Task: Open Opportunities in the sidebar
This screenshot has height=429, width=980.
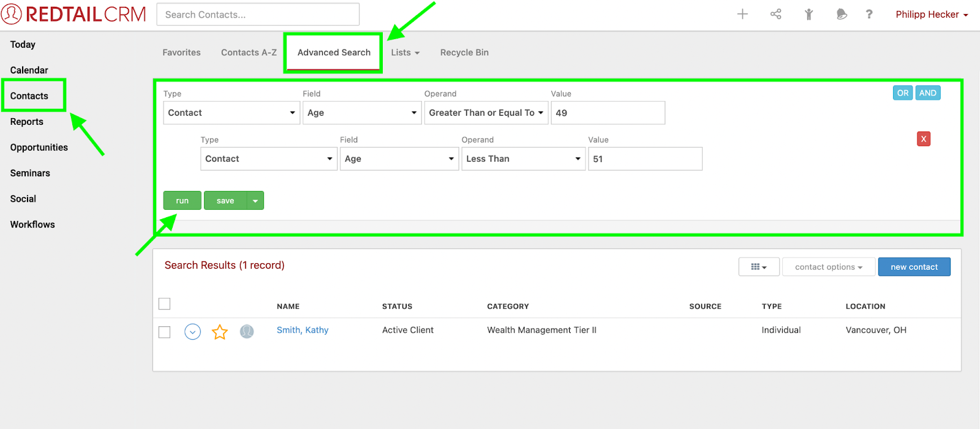Action: pyautogui.click(x=39, y=147)
